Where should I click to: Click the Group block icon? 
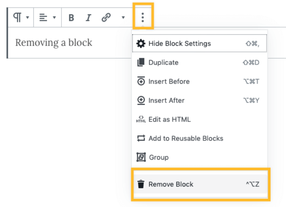[x=141, y=157]
